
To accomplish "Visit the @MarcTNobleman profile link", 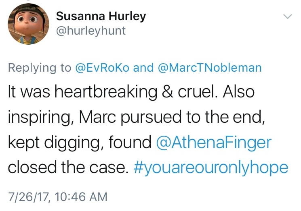I will [209, 67].
